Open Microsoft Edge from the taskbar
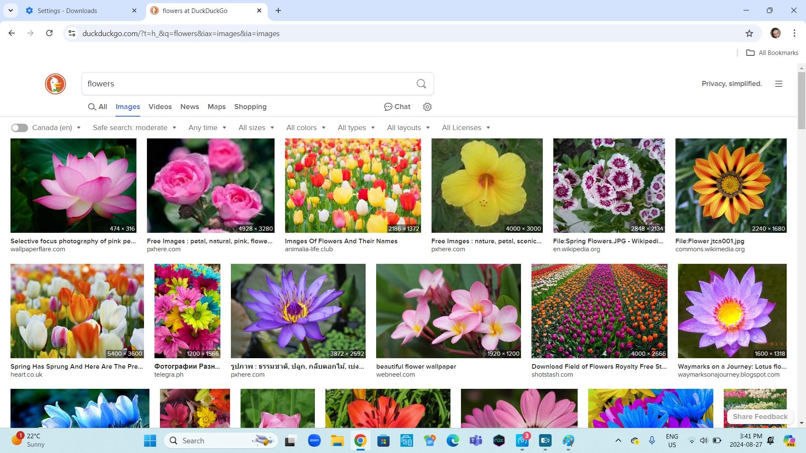 (453, 441)
